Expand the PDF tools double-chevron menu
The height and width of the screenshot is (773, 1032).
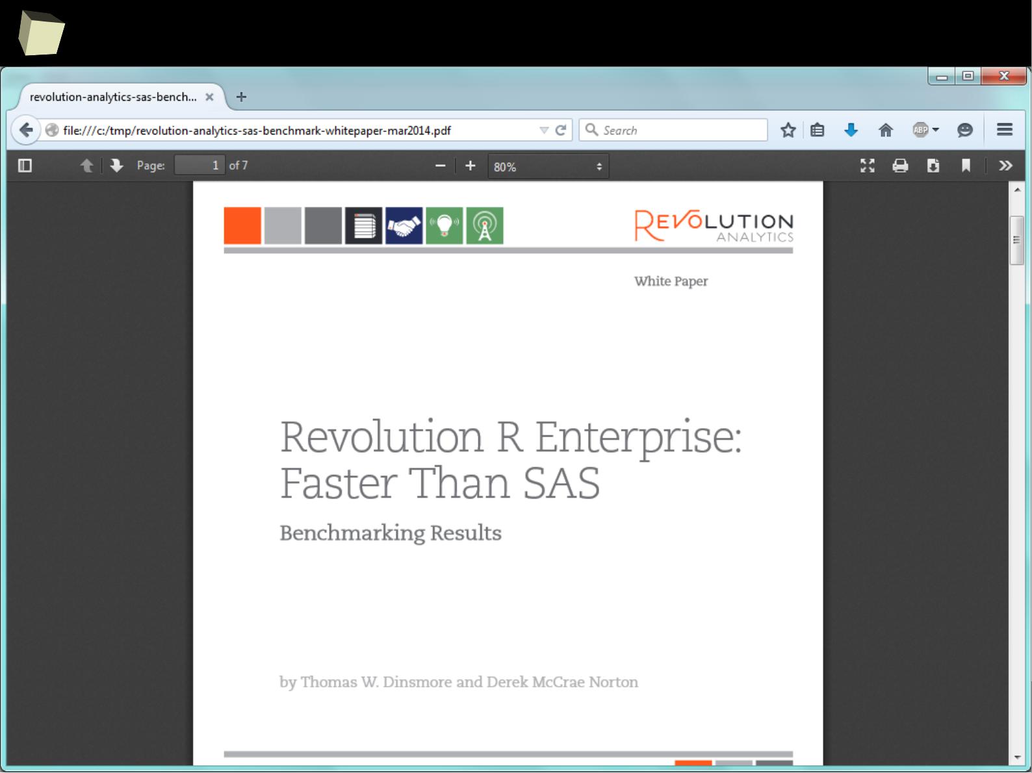coord(1005,166)
